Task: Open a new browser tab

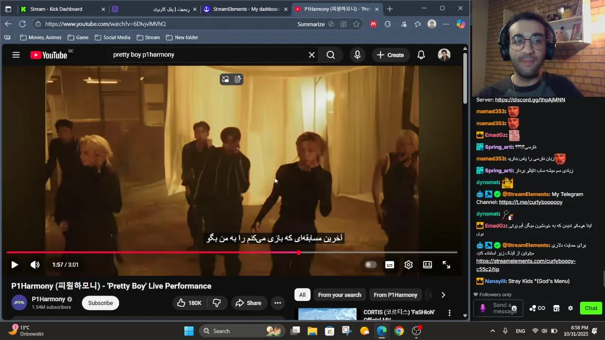Action: tap(389, 9)
